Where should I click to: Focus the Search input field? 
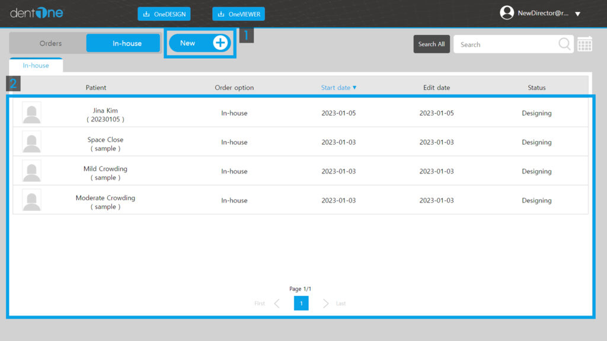tap(504, 44)
